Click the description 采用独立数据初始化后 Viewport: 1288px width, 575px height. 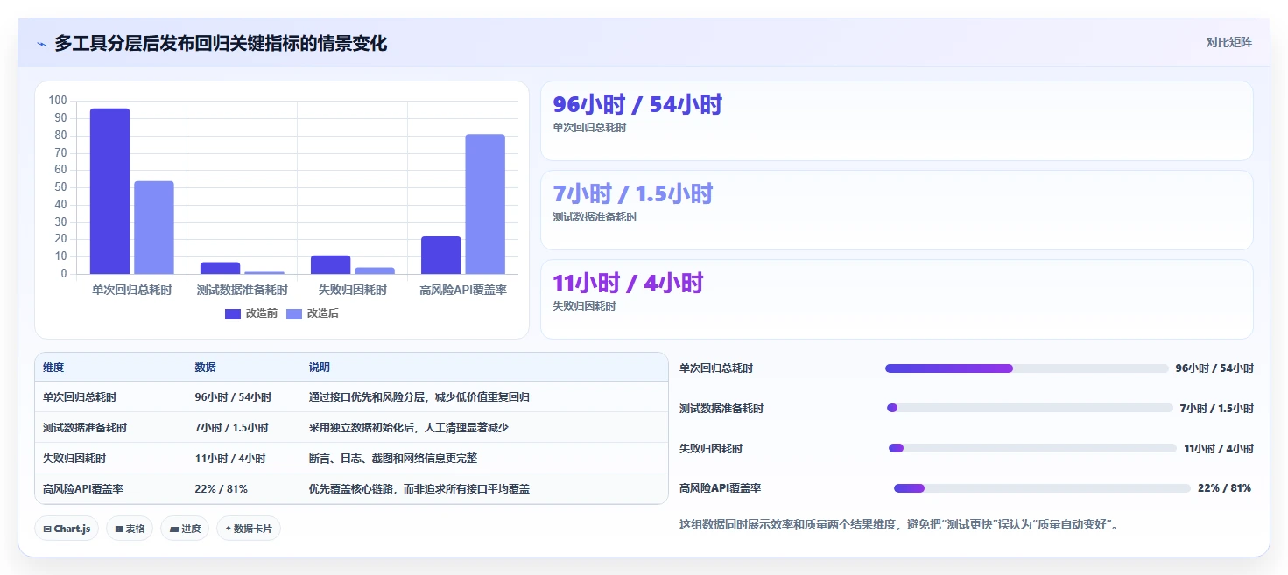tap(409, 428)
